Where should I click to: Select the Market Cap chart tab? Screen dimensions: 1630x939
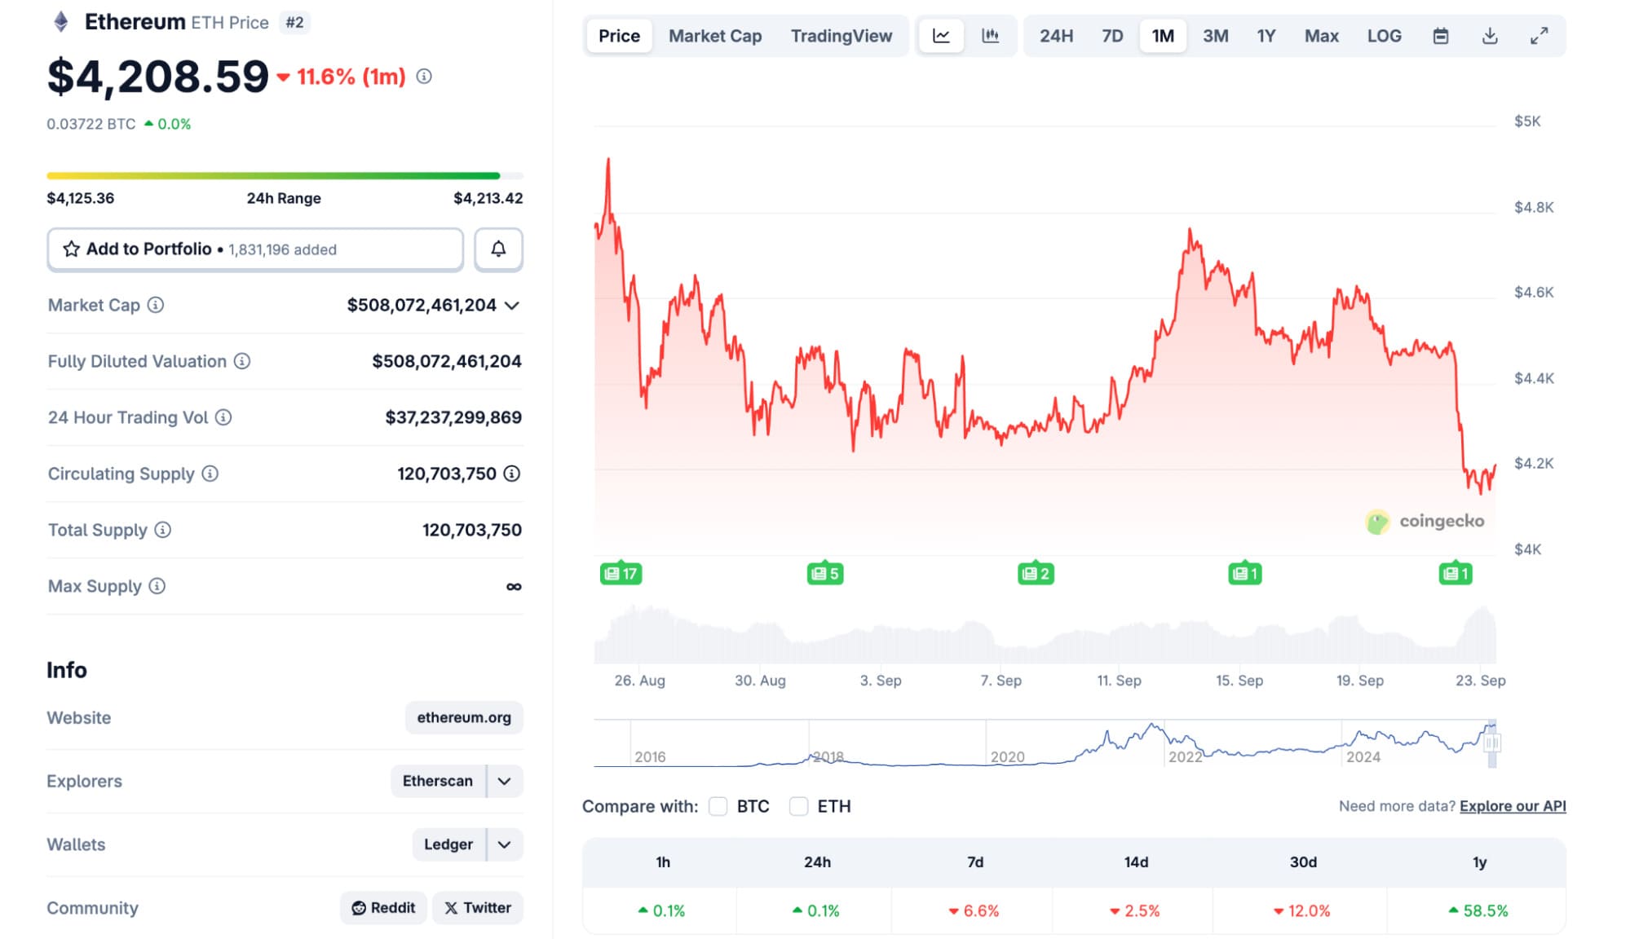pos(715,36)
